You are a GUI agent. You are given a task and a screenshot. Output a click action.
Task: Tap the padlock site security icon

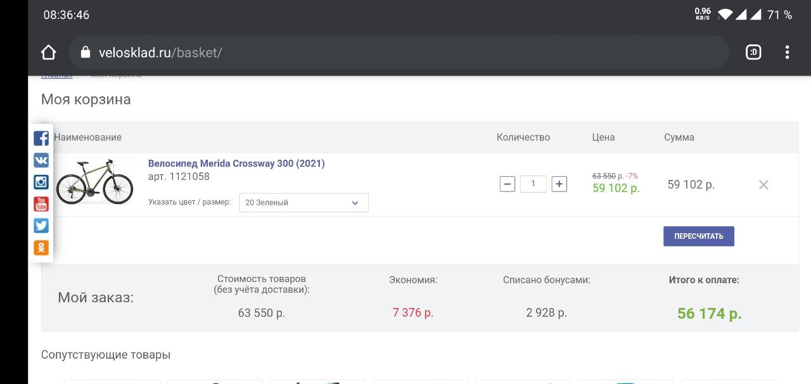[x=86, y=53]
